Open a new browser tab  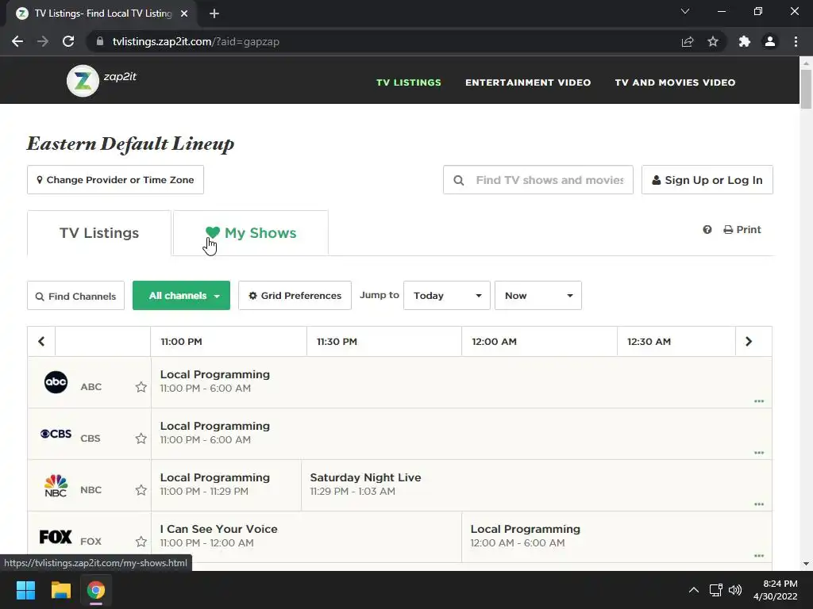tap(214, 13)
